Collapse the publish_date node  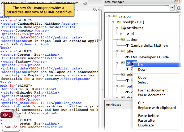(x=117, y=86)
